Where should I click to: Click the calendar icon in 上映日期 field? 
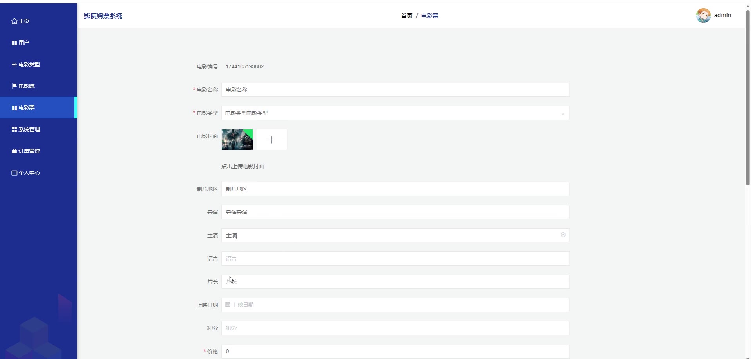tap(228, 305)
